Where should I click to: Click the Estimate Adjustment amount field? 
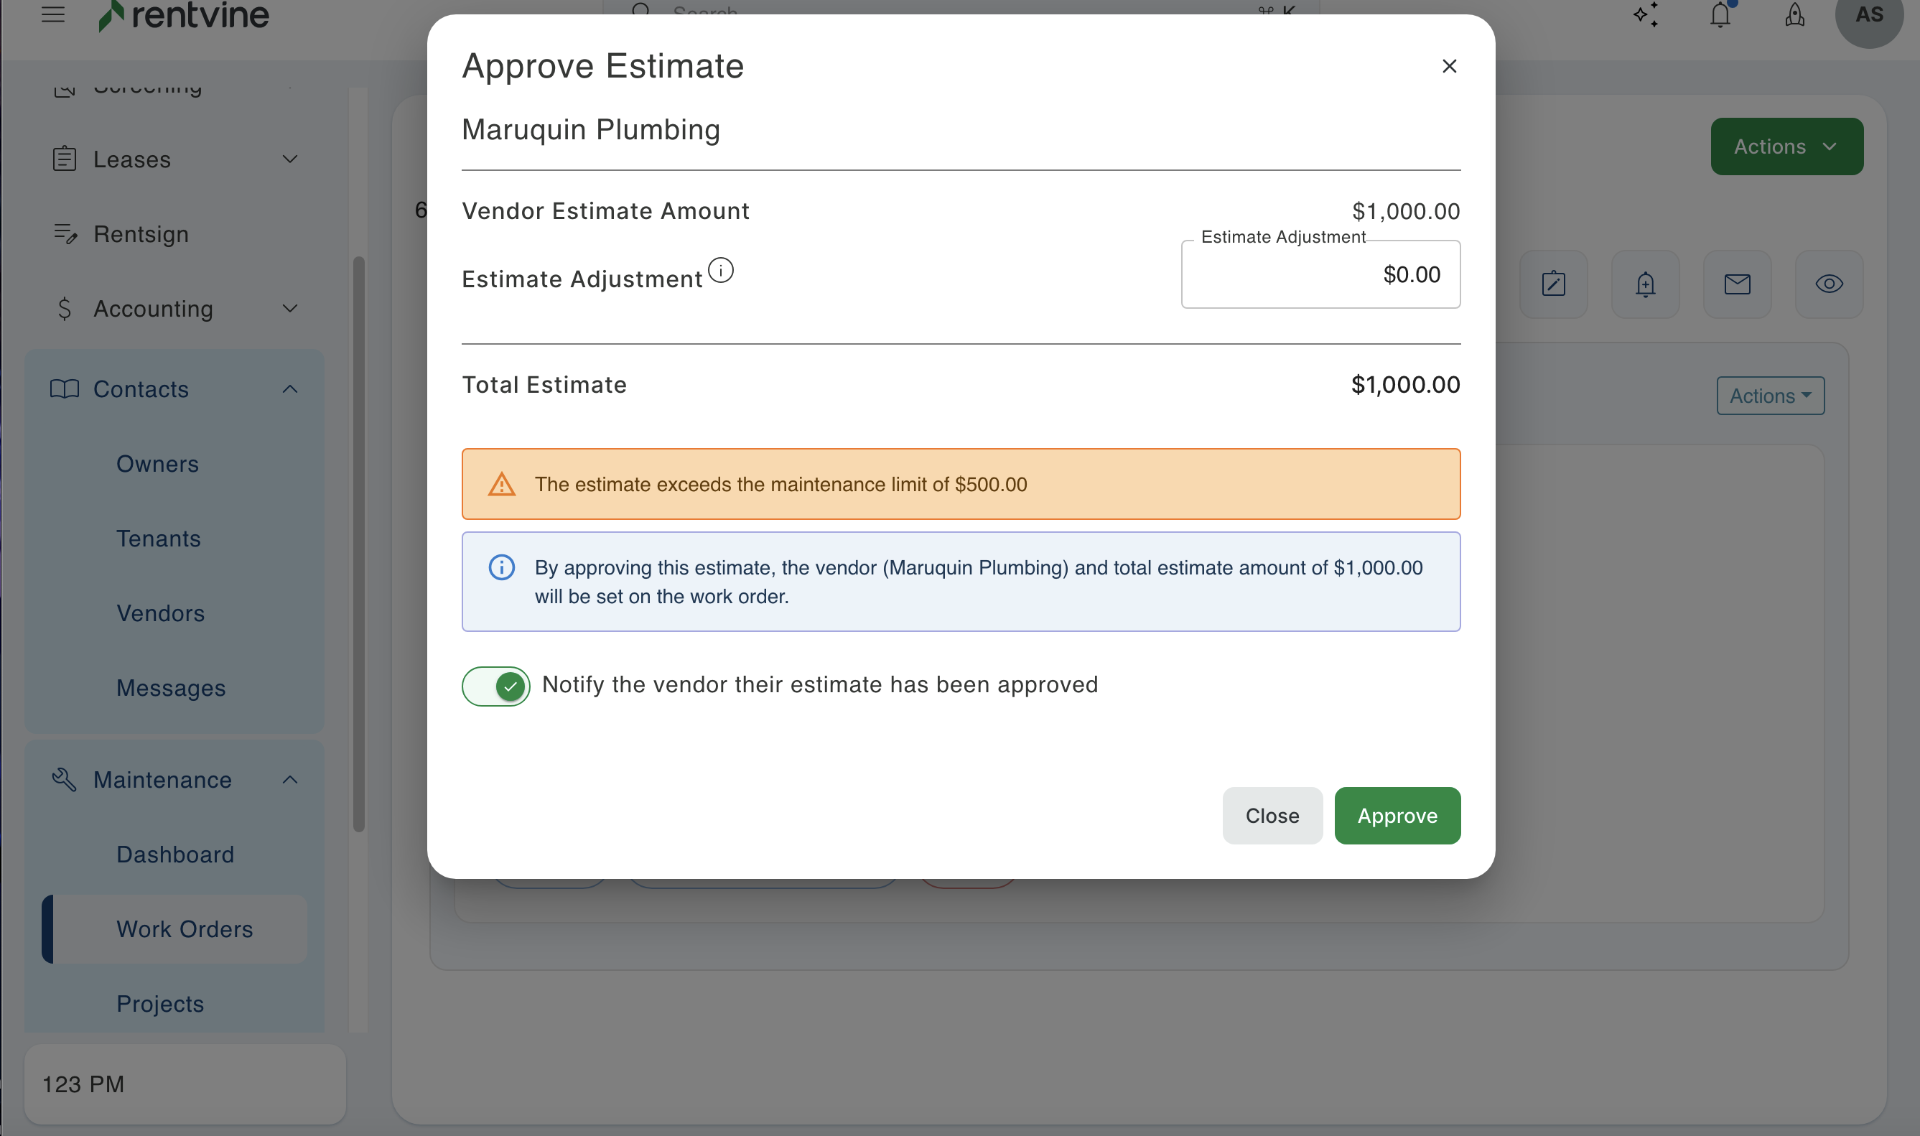coord(1320,275)
